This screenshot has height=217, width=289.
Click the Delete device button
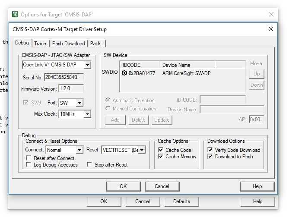(138, 120)
